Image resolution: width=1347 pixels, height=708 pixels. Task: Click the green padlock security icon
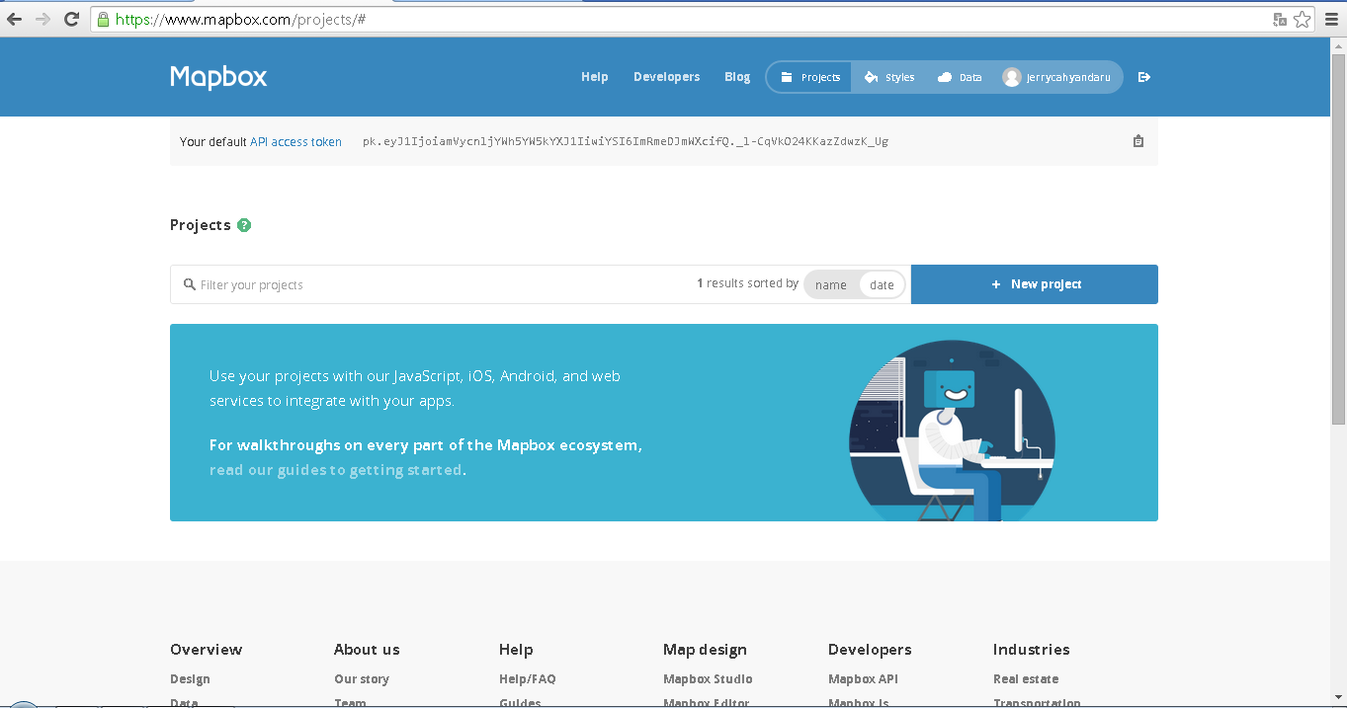(103, 19)
